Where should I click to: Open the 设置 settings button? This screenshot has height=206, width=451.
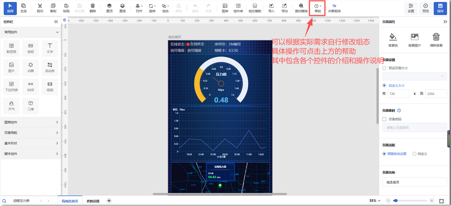tap(411, 8)
